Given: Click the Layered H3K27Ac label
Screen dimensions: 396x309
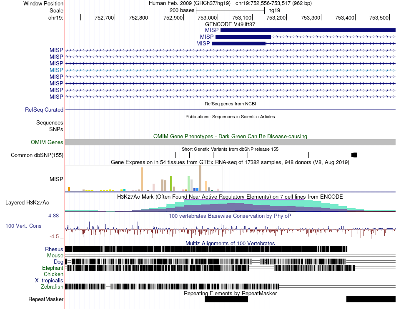Looking at the screenshot, I should click(x=27, y=203).
